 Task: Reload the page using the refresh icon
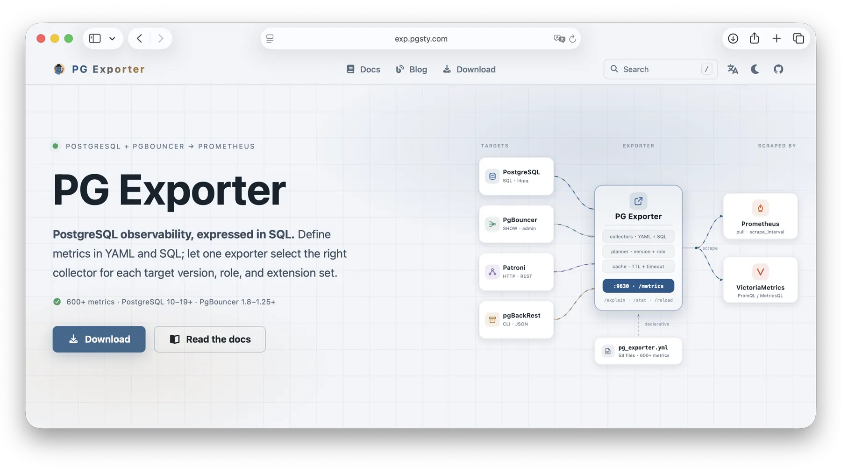pyautogui.click(x=572, y=38)
